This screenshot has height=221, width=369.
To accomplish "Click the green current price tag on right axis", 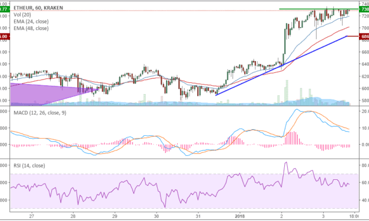I will coord(364,9).
